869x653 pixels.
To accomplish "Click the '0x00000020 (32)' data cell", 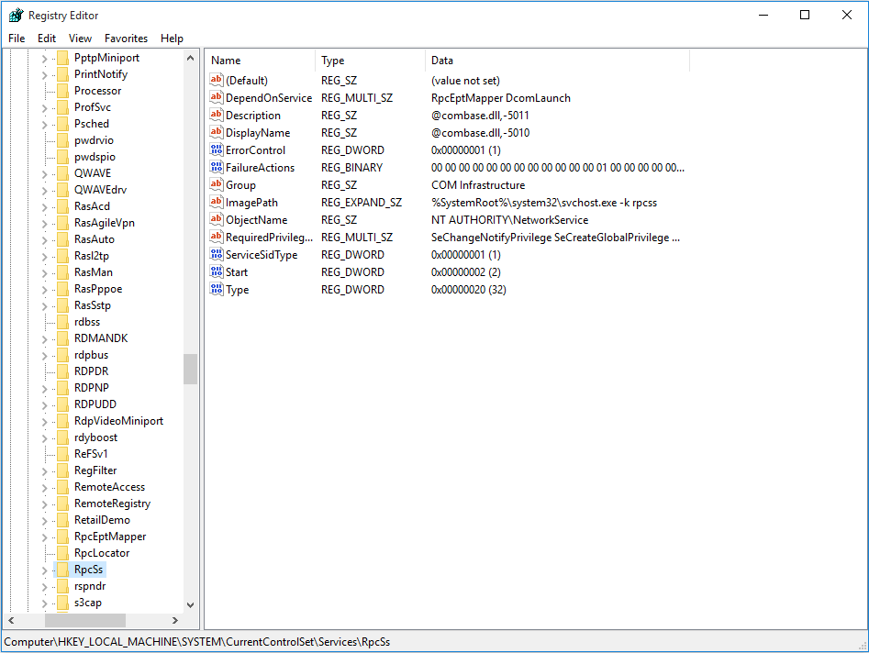I will click(x=468, y=290).
